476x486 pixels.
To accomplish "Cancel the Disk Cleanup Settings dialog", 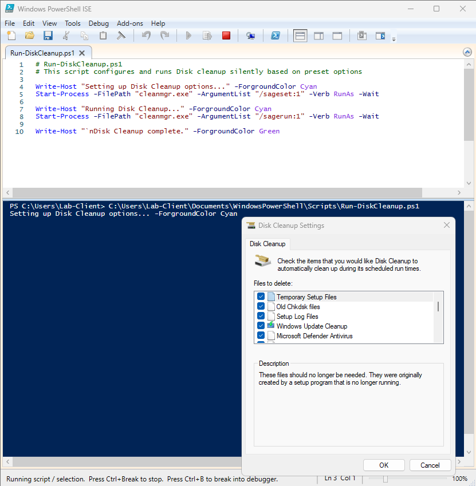I will tap(430, 465).
